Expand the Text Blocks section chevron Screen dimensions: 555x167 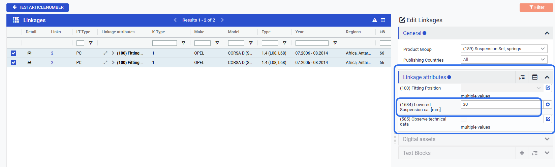point(547,153)
